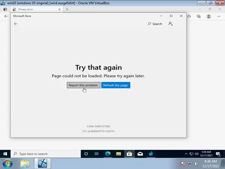This screenshot has height=169, width=225.
Task: Open the Windows 7 host Start orb
Action: (7, 164)
